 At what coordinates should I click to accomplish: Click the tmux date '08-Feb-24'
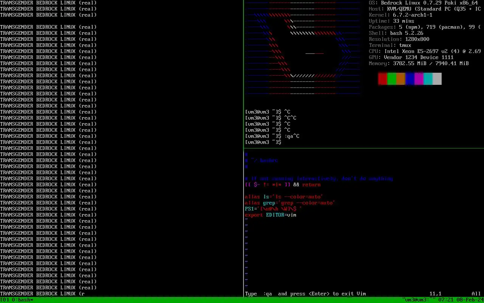click(x=470, y=300)
